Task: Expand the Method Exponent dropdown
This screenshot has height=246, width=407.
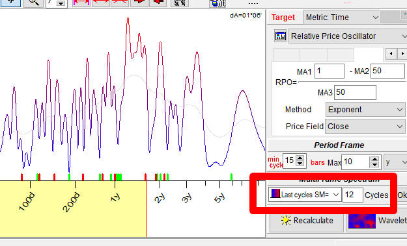Action: (x=365, y=110)
